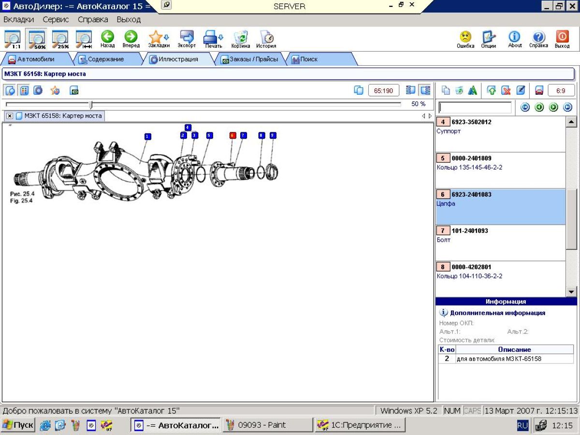Select the 25% zoom button
Viewport: 580px width, 435px height.
point(60,40)
